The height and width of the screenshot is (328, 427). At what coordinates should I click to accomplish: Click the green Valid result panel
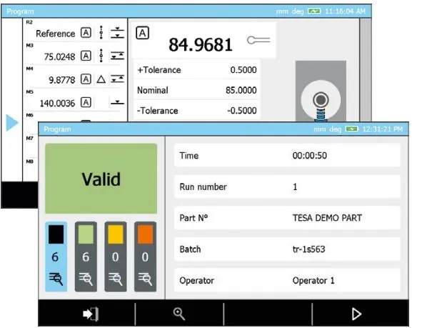click(x=101, y=179)
